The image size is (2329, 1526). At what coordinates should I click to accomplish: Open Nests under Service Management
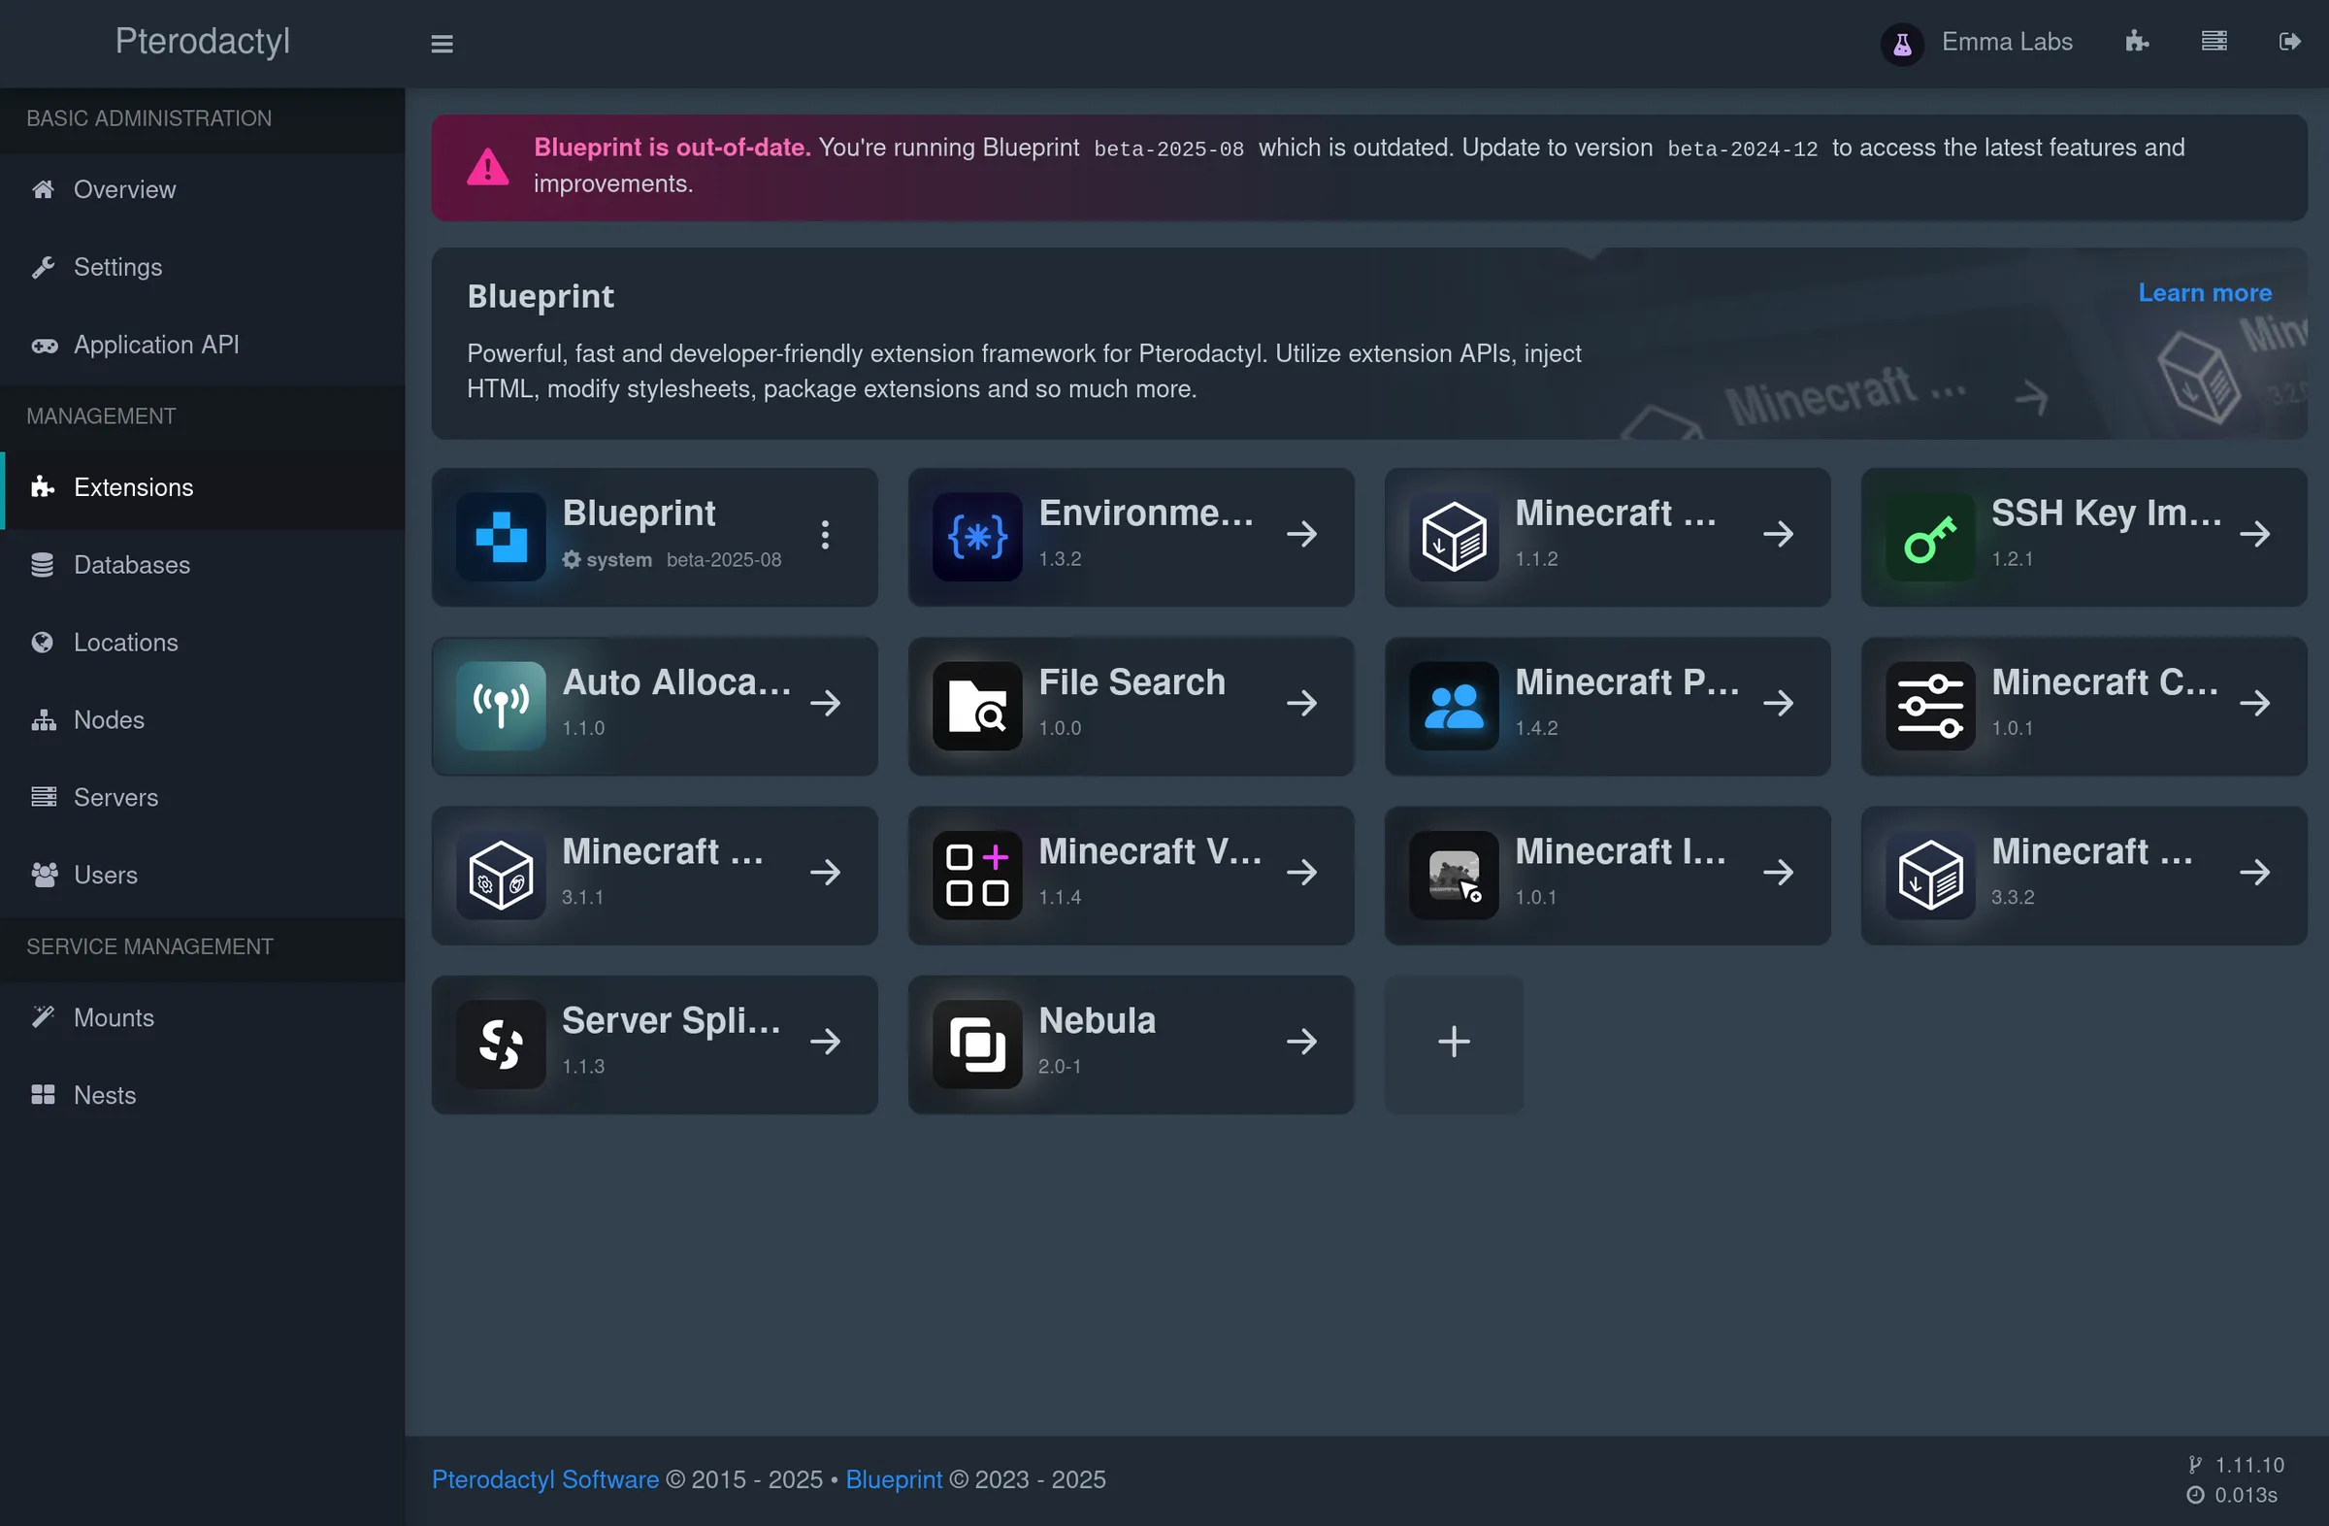[104, 1094]
